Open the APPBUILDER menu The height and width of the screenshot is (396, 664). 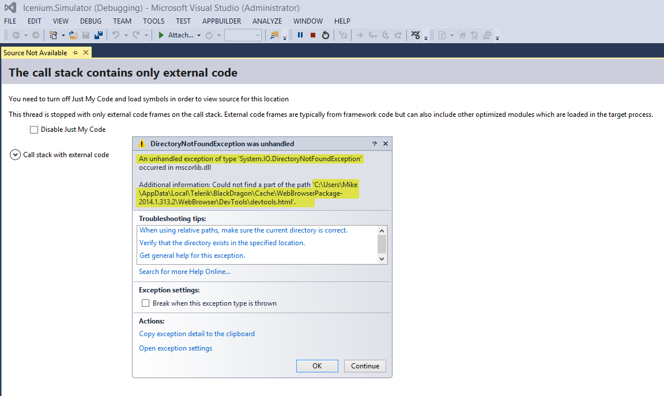pyautogui.click(x=221, y=21)
